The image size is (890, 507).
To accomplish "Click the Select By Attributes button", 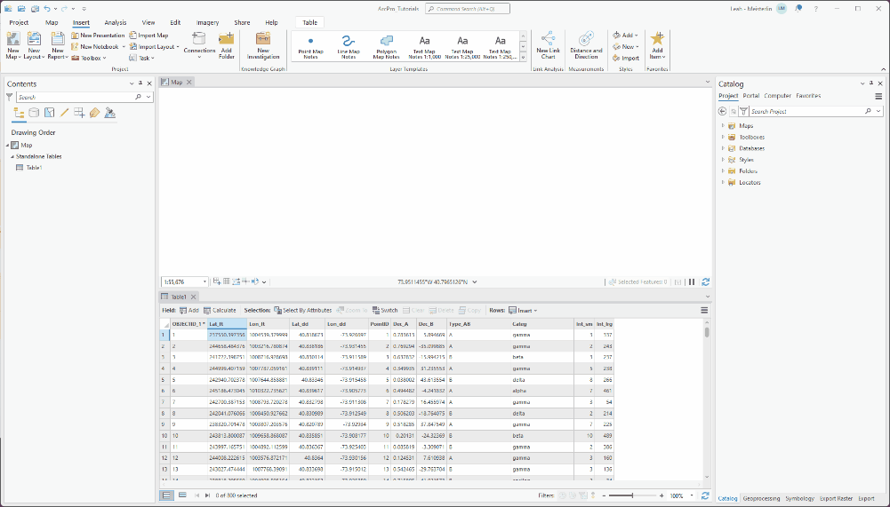I will click(x=302, y=310).
